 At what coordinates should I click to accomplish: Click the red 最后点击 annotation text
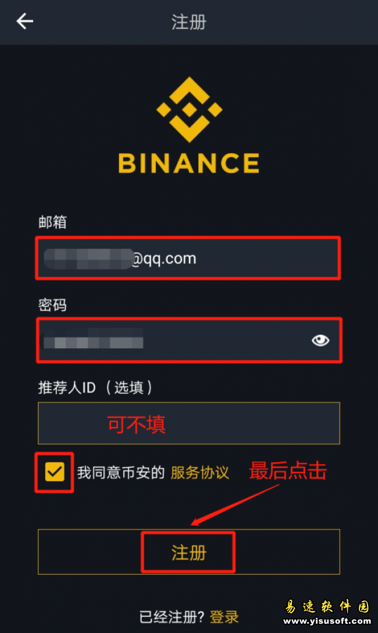click(288, 471)
